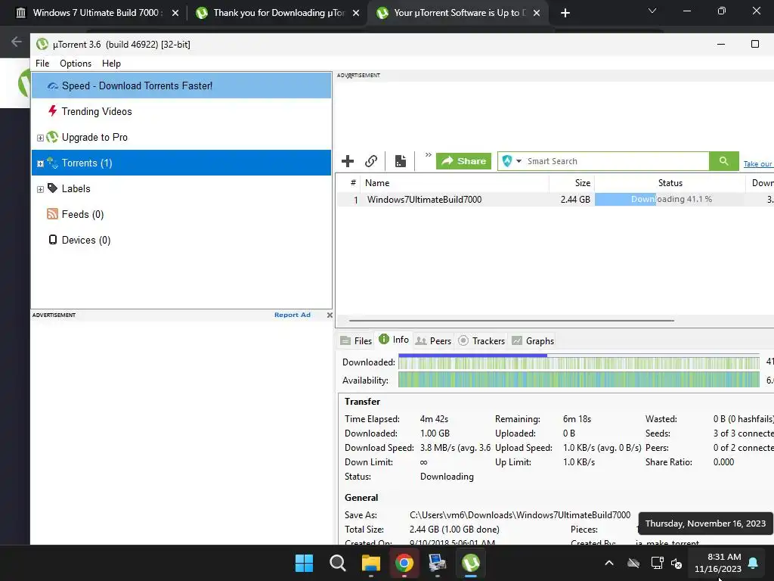Select Feeds (0) in sidebar
The height and width of the screenshot is (581, 774).
(181, 214)
